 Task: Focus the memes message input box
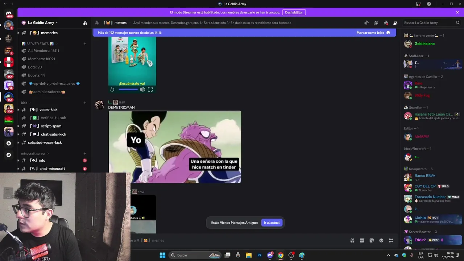pyautogui.click(x=236, y=240)
